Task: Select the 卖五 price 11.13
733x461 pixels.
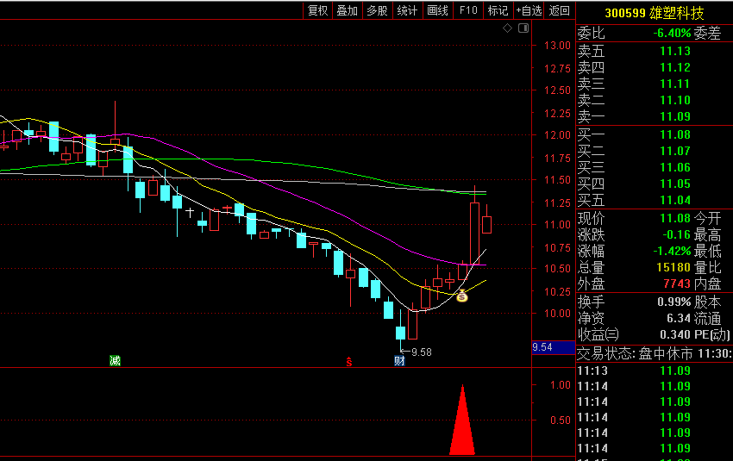Action: tap(675, 51)
